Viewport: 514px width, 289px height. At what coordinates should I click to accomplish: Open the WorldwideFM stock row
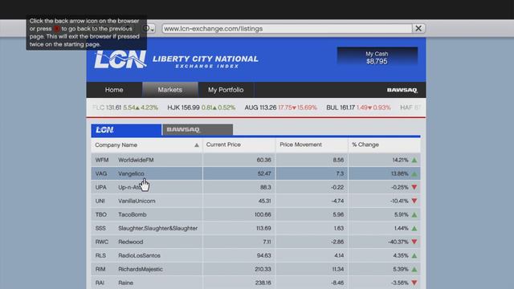tap(255, 160)
